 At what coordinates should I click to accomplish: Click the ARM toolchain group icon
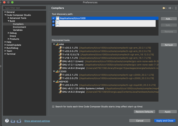57,44
